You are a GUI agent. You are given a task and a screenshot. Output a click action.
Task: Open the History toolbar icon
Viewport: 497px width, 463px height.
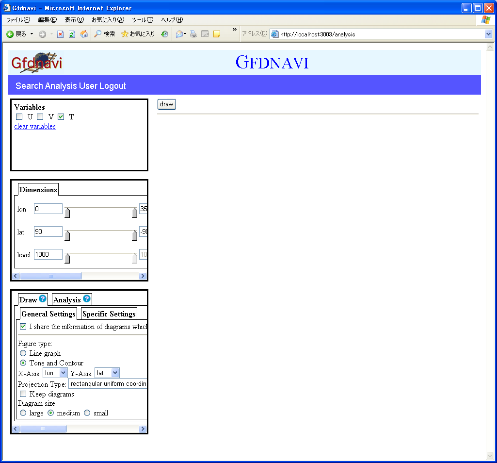(165, 34)
